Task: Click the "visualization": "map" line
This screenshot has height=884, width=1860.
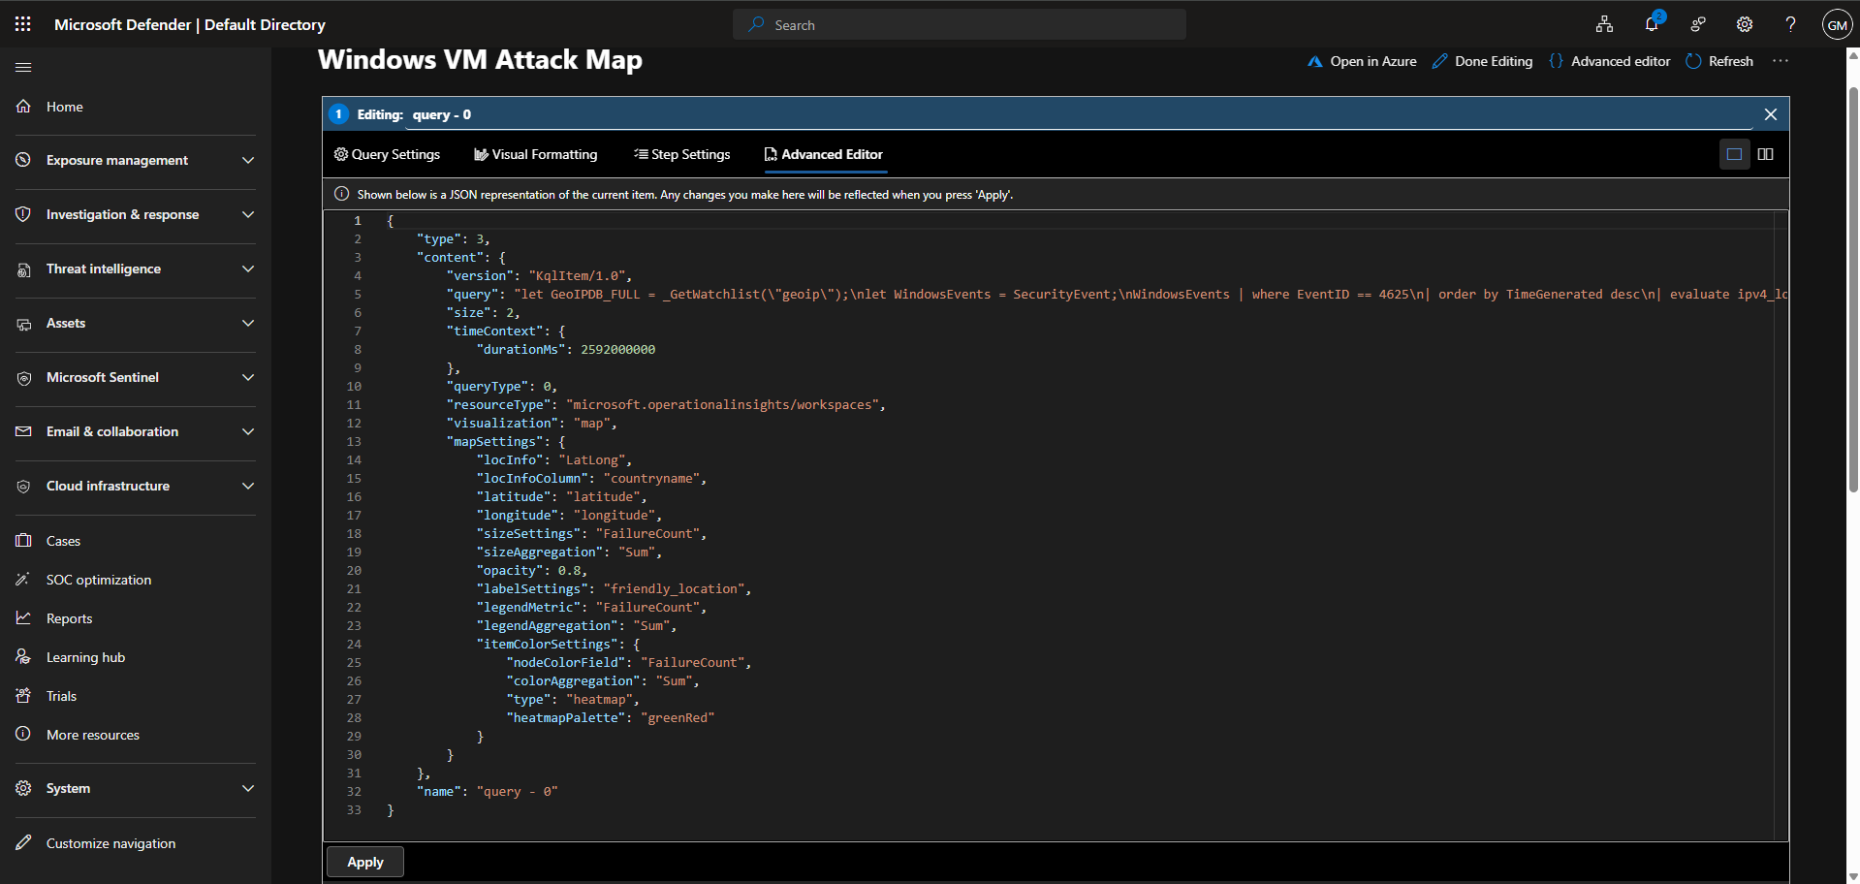Action: [x=531, y=423]
